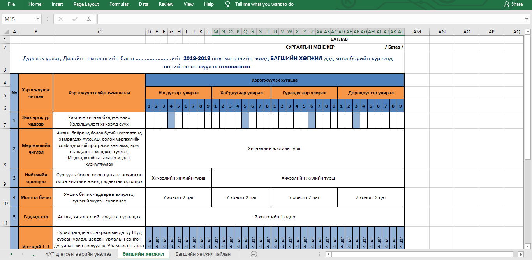Switch to the Багшийн хөгжил тайлан sheet
Viewport: 532px width, 260px height.
pos(203,254)
